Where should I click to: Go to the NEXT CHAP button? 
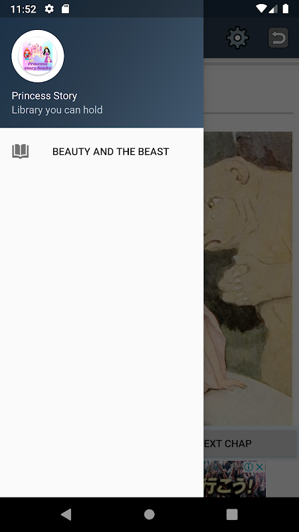point(250,444)
